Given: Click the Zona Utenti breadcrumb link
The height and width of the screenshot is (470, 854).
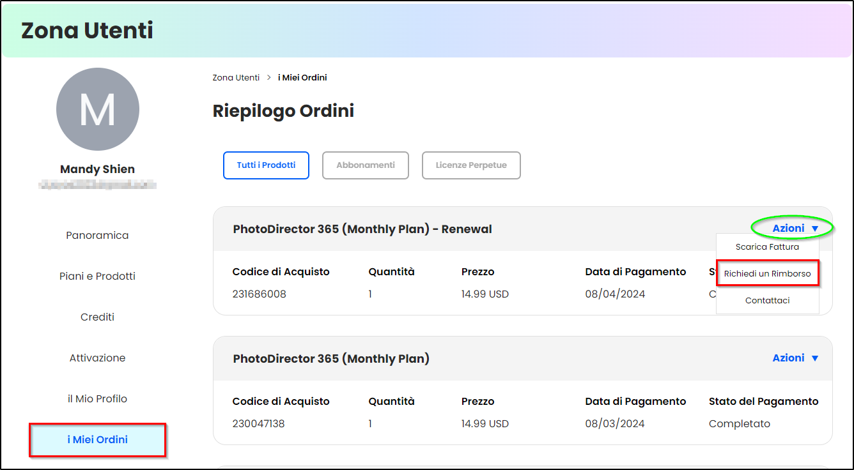Looking at the screenshot, I should (236, 77).
